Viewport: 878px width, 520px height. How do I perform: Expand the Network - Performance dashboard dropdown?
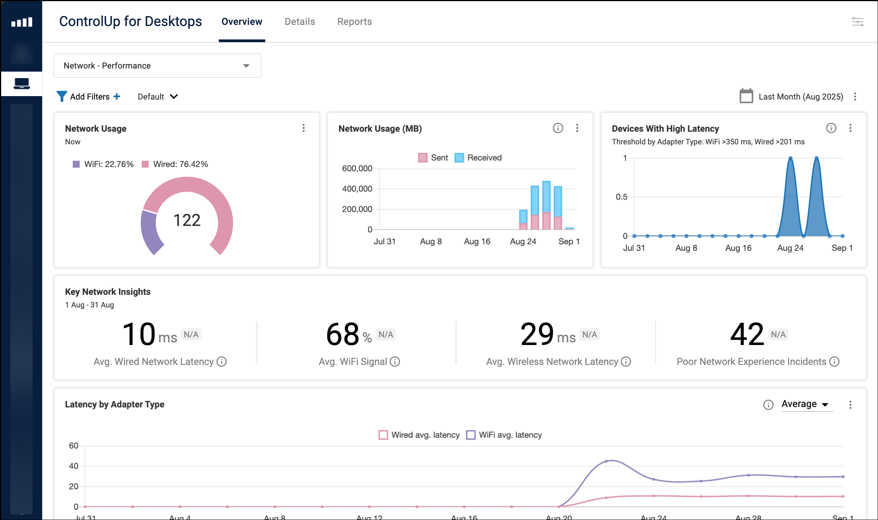tap(158, 66)
